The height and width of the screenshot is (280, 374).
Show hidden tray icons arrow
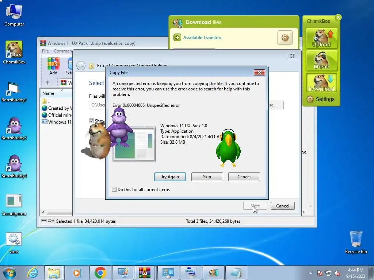click(310, 273)
